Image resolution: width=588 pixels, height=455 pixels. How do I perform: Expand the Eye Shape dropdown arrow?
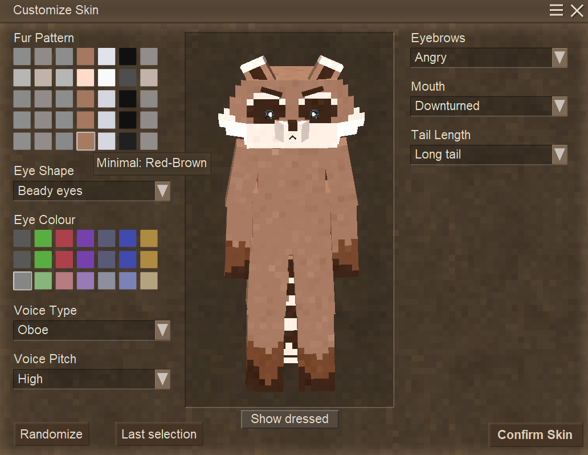pos(162,191)
